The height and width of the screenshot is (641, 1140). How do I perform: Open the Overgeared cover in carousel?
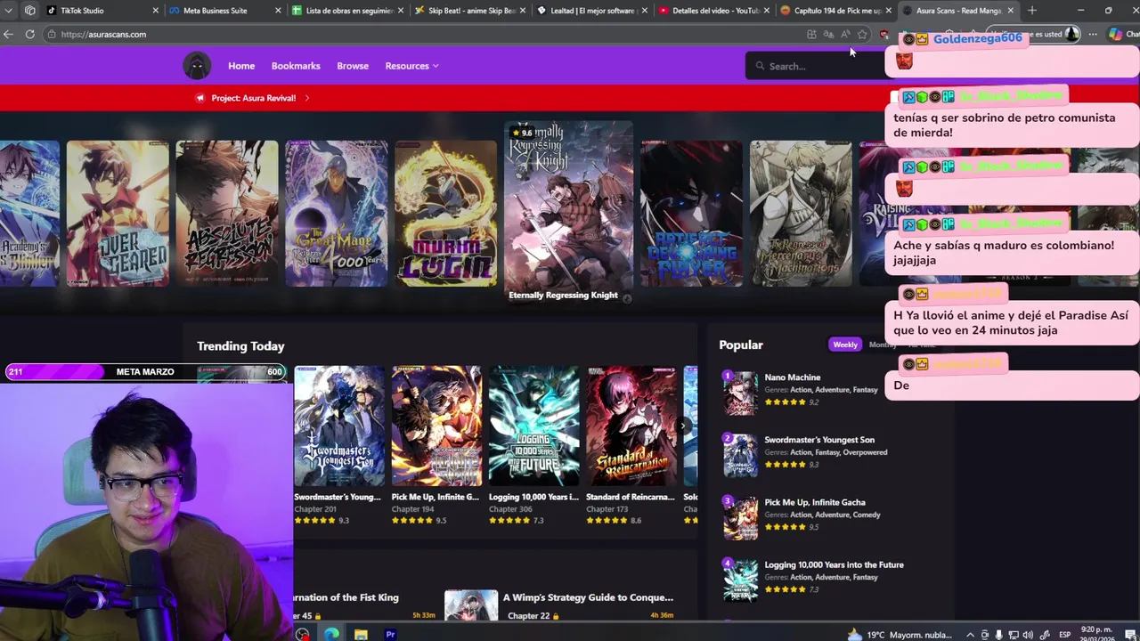pos(118,214)
